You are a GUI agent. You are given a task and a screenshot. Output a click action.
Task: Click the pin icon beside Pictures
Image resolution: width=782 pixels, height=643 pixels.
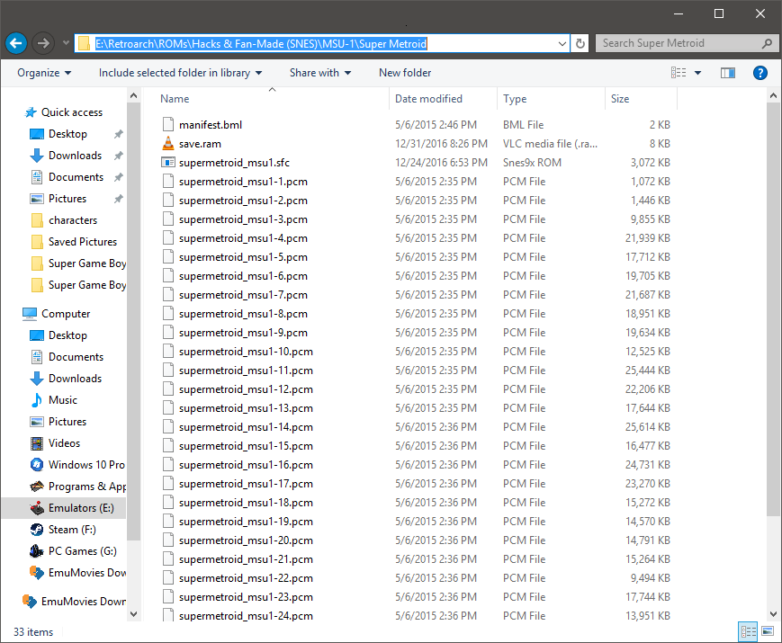118,199
